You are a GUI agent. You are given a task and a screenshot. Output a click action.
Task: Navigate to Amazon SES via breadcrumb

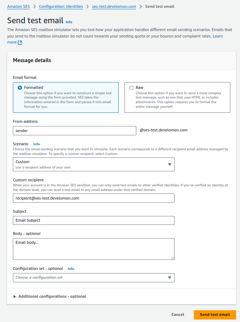tap(18, 6)
